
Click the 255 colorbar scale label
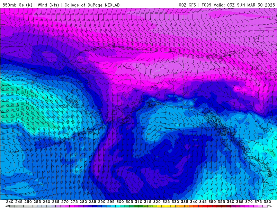(37, 202)
